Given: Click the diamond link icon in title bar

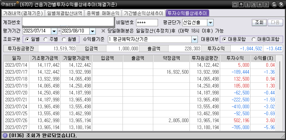Looking at the screenshot, I should [260, 4].
